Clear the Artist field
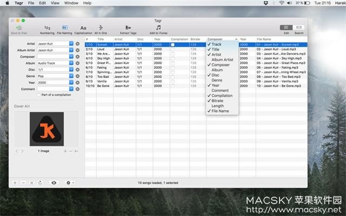 (77, 44)
